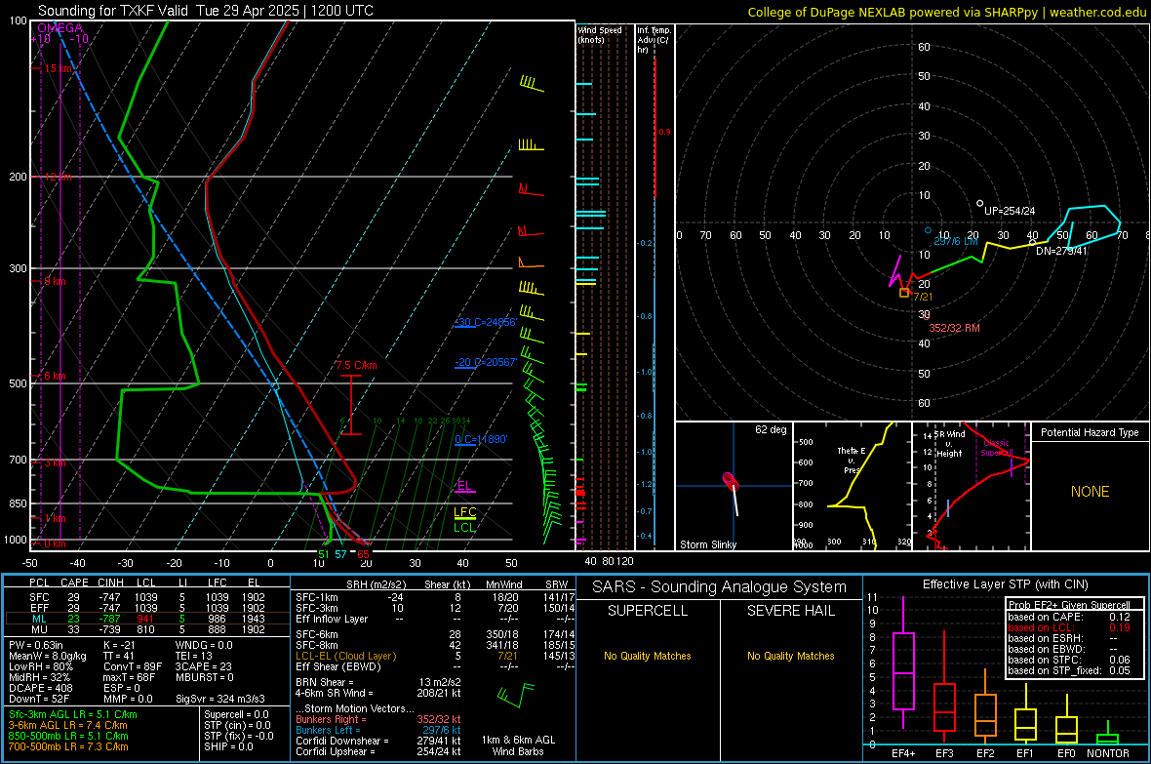Click the 0 C=11890' freezing level label

pos(481,439)
